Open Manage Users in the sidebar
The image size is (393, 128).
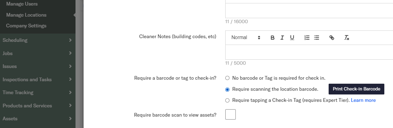click(x=22, y=4)
